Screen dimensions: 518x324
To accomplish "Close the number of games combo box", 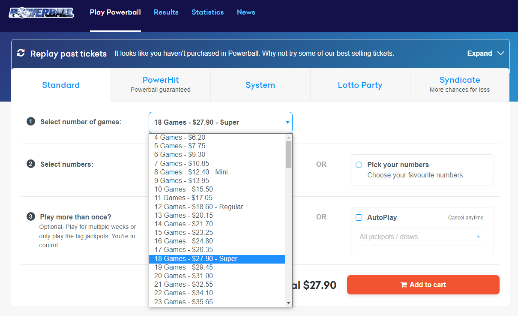I will point(221,123).
